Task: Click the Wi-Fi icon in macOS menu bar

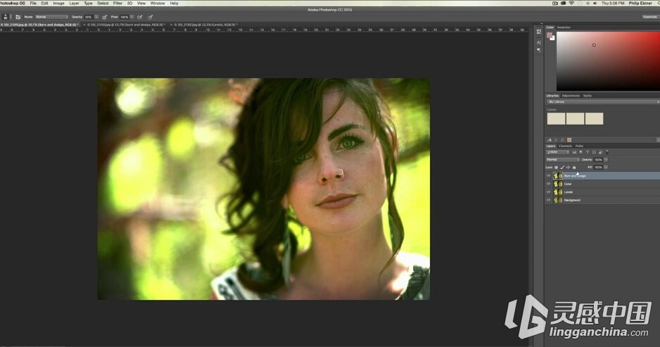Action: [x=571, y=3]
